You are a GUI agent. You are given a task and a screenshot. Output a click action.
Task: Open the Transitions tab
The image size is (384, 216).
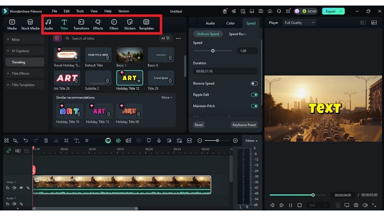(81, 24)
